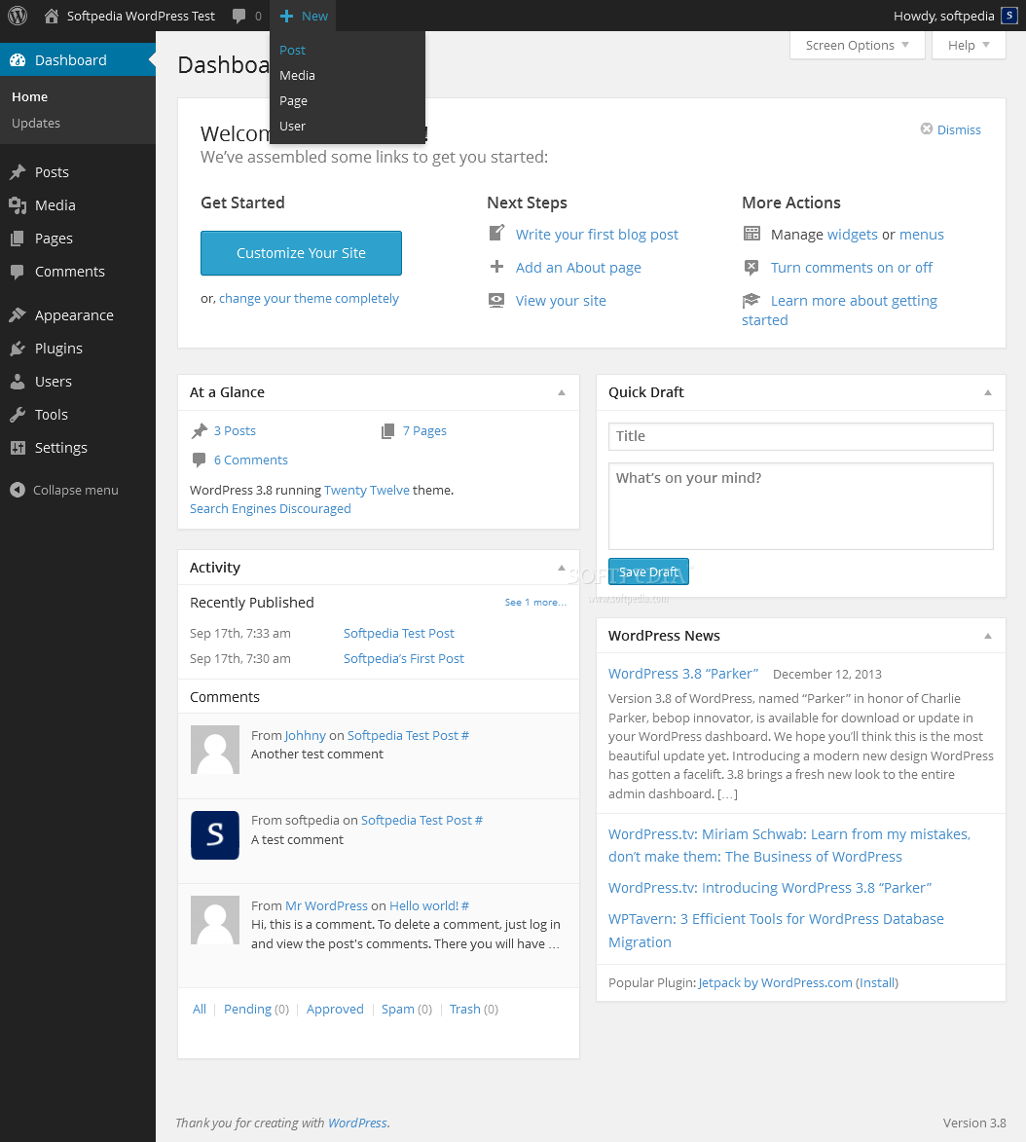Click the Appearance brush icon in sidebar
The width and height of the screenshot is (1026, 1142).
[x=18, y=315]
